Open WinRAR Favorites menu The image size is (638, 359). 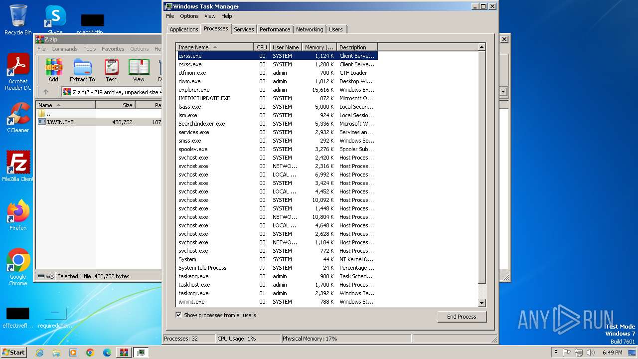tap(113, 49)
